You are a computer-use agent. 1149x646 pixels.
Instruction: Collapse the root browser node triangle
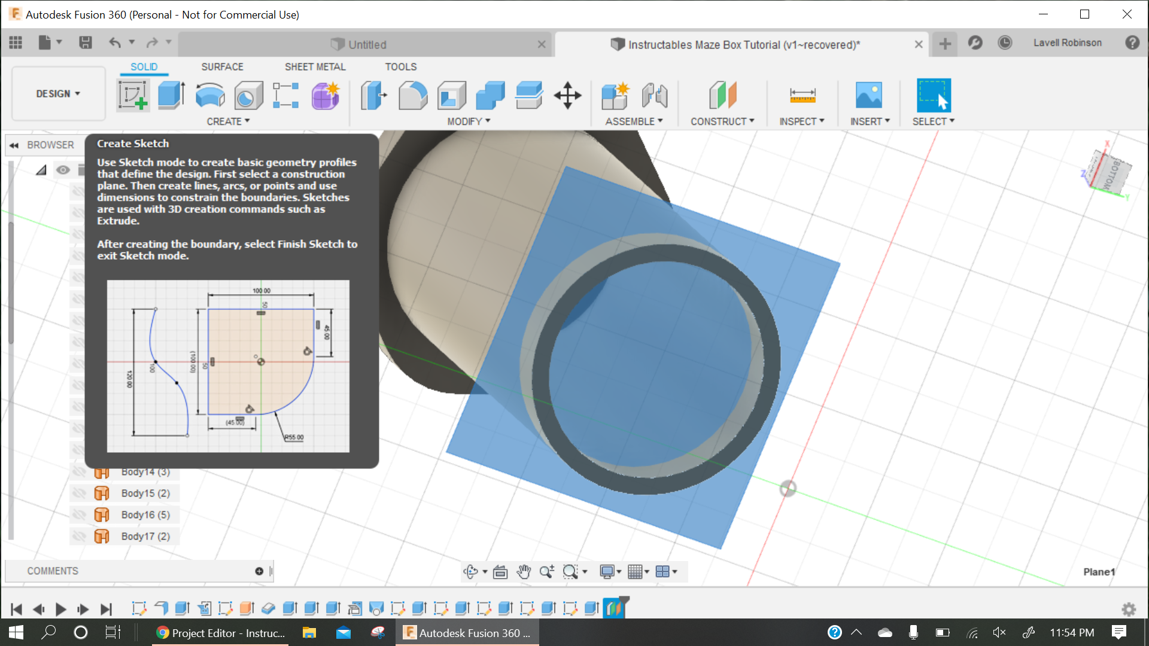[41, 170]
